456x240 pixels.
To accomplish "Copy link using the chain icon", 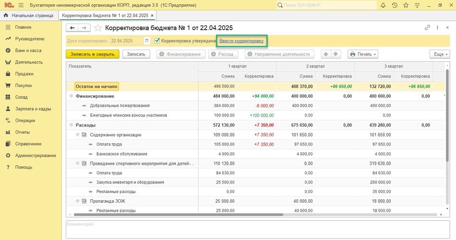I will pos(427,28).
